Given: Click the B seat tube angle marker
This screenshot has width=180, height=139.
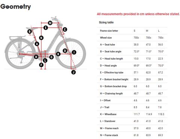Looking at the screenshot, I should click(x=30, y=31).
